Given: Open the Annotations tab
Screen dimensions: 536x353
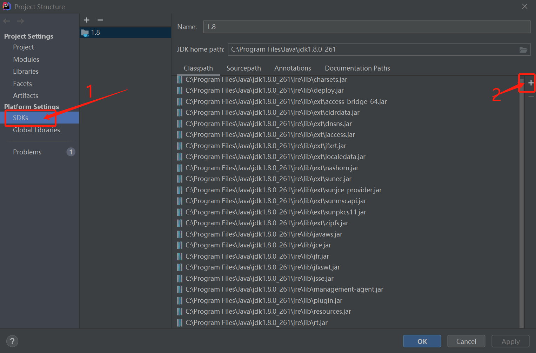Looking at the screenshot, I should (293, 68).
